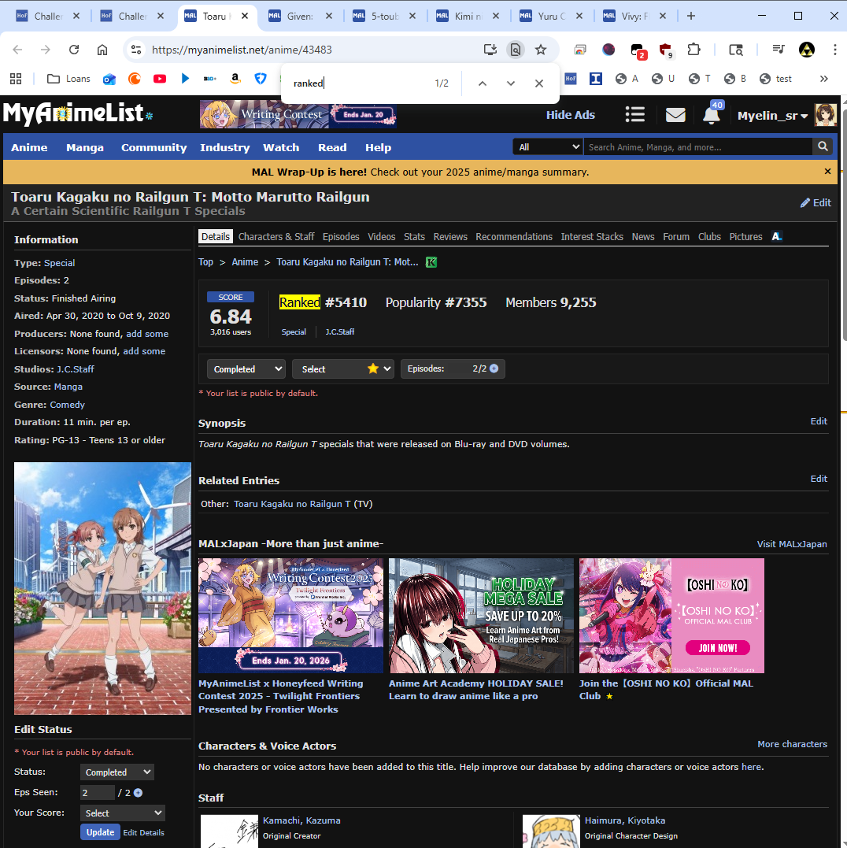
Task: Click the Comedy genre link
Action: [x=67, y=405]
